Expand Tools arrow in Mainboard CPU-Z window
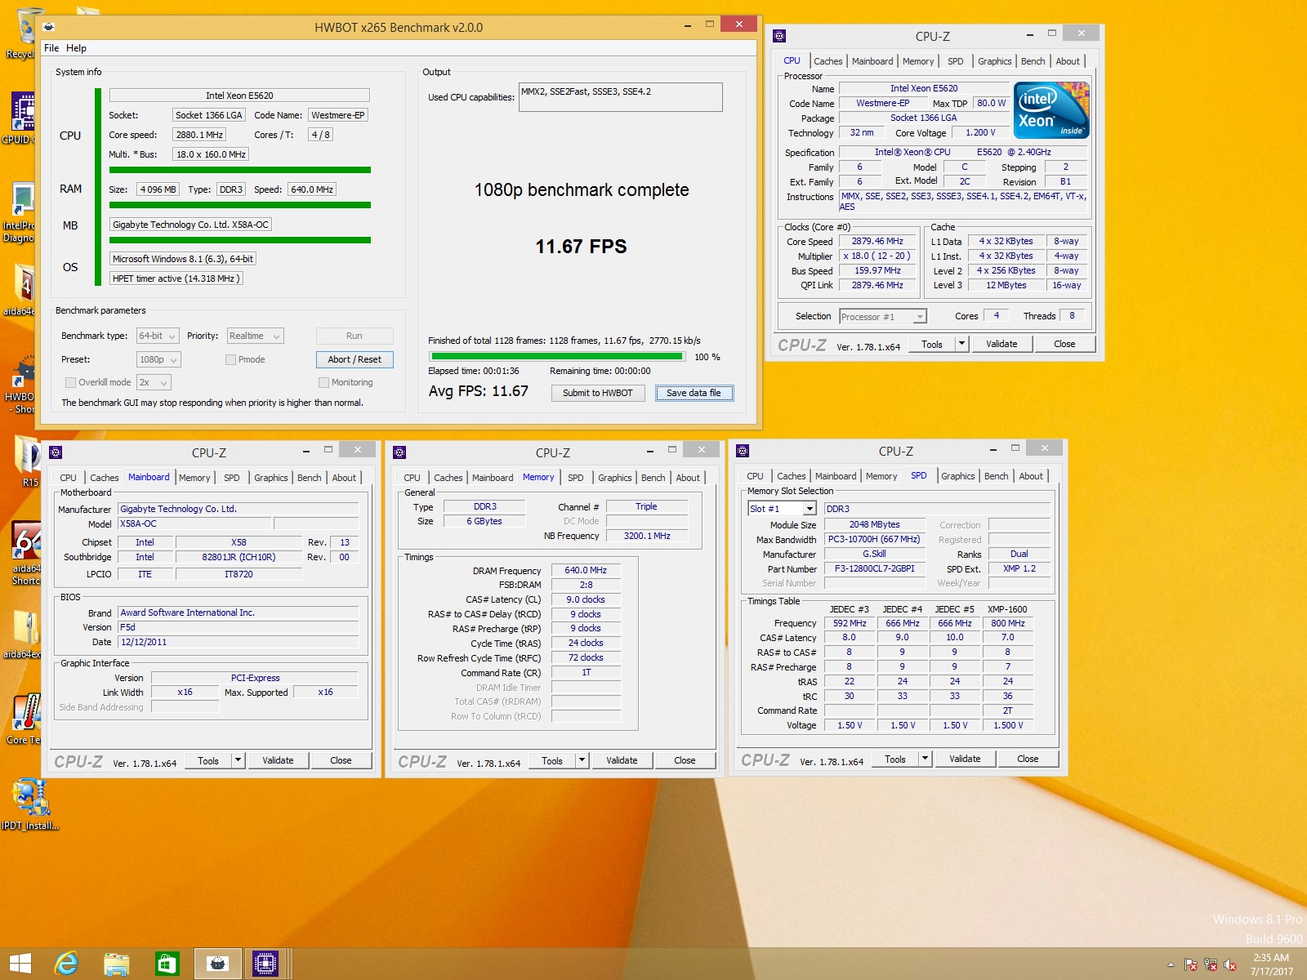 point(238,760)
